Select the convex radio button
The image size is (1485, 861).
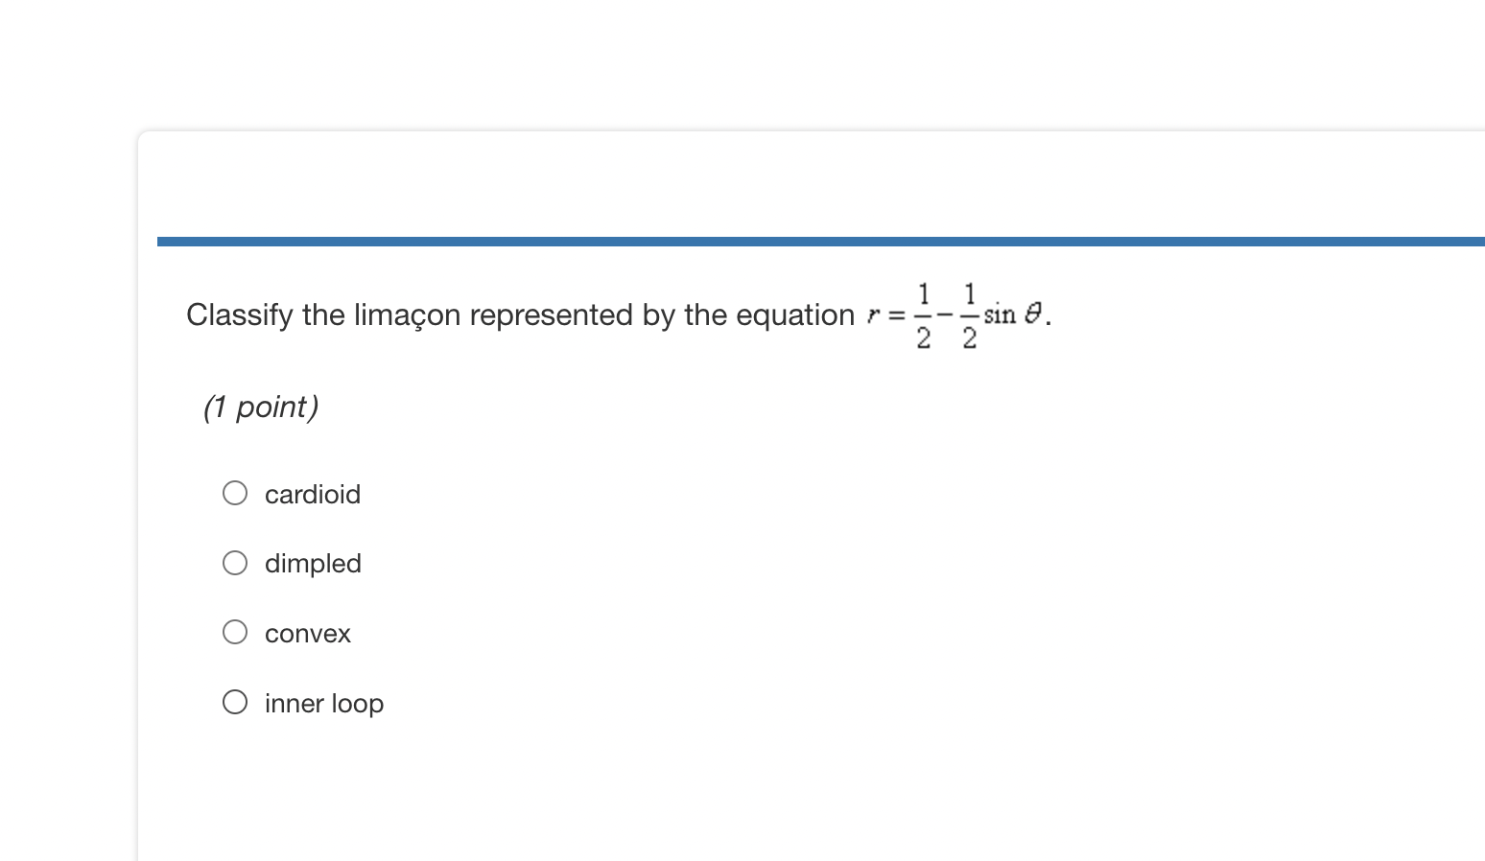click(234, 632)
